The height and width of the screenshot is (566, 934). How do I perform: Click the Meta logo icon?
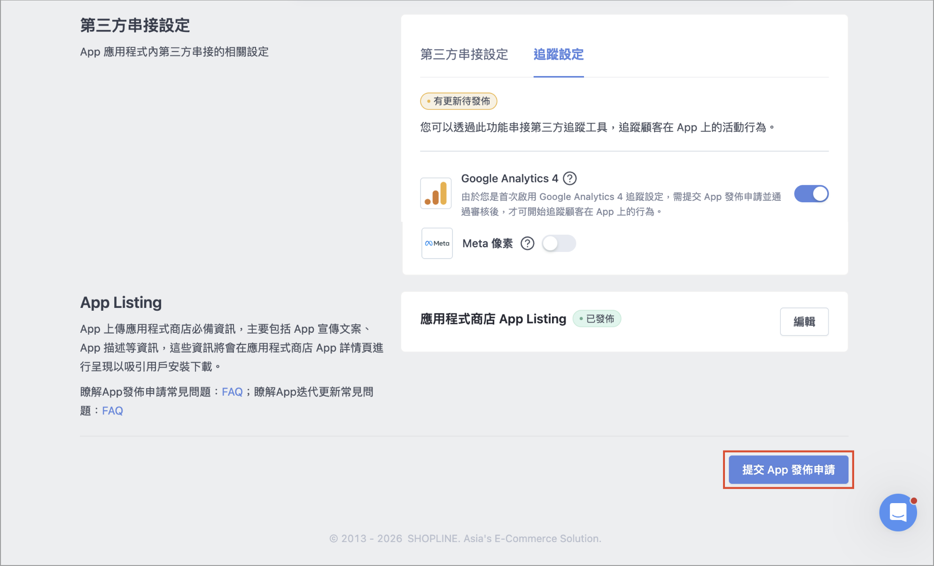click(437, 244)
